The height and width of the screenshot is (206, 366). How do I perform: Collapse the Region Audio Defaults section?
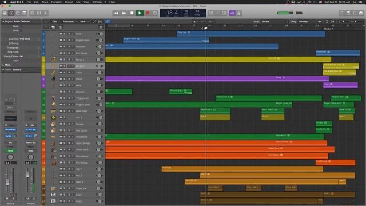point(3,21)
